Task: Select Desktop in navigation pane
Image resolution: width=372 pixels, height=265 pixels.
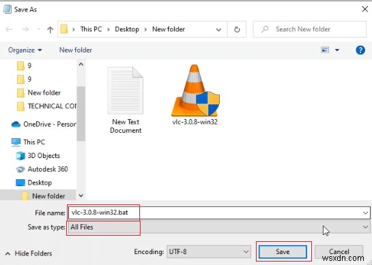Action: [x=33, y=183]
